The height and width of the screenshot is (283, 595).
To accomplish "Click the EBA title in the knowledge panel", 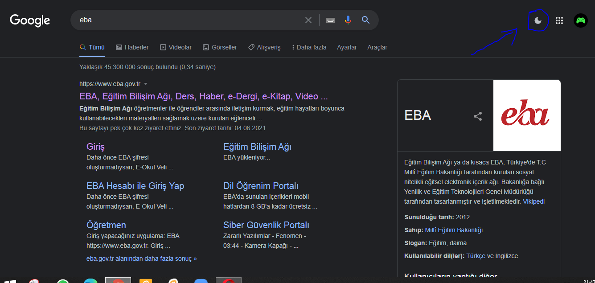I will [418, 115].
